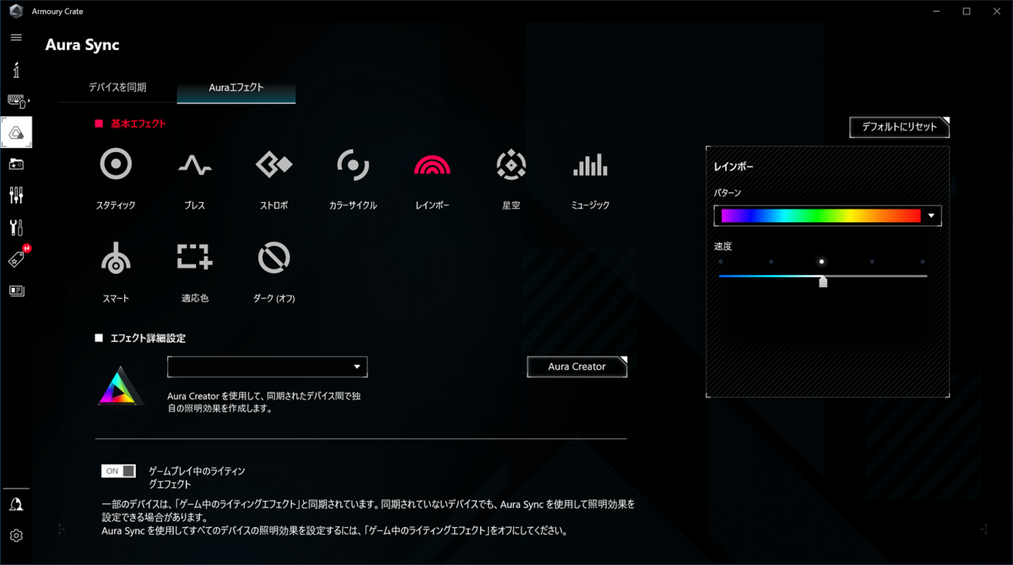Screen dimensions: 1013x565
Task: Minimize the Armoury Crate window
Action: [937, 11]
